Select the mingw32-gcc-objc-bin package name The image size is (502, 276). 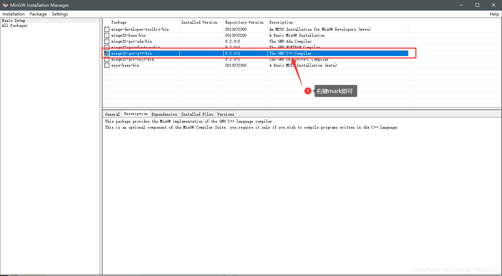tap(133, 60)
